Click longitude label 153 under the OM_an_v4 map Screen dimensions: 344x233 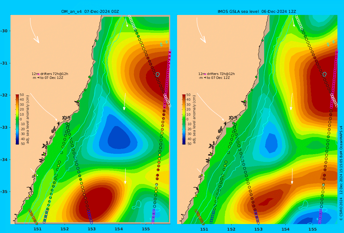(92, 229)
